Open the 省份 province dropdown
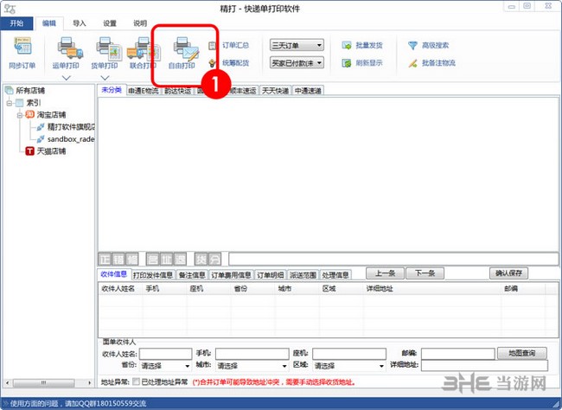 165,366
